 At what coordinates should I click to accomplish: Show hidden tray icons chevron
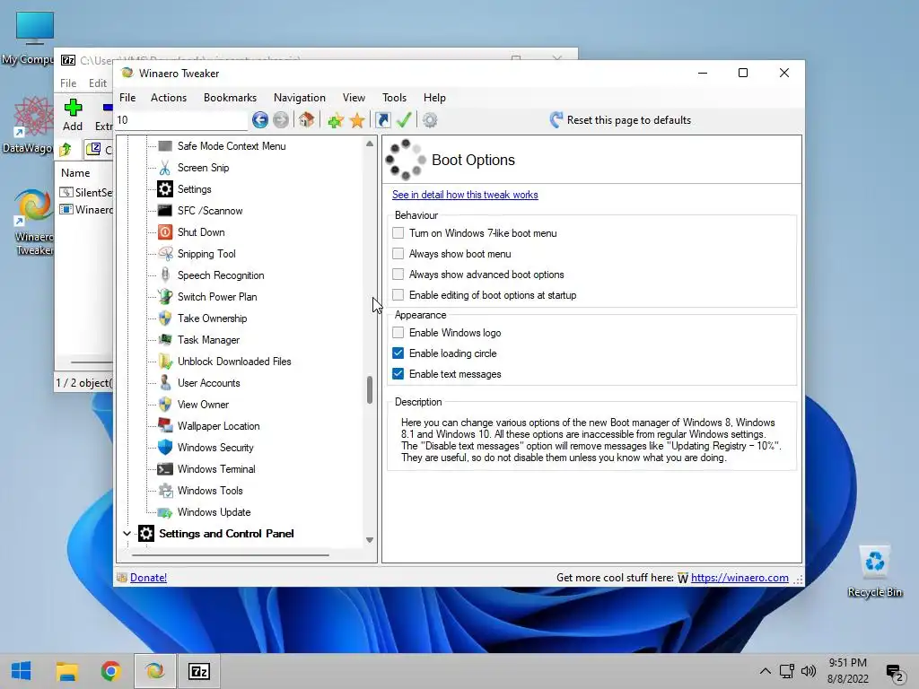766,671
